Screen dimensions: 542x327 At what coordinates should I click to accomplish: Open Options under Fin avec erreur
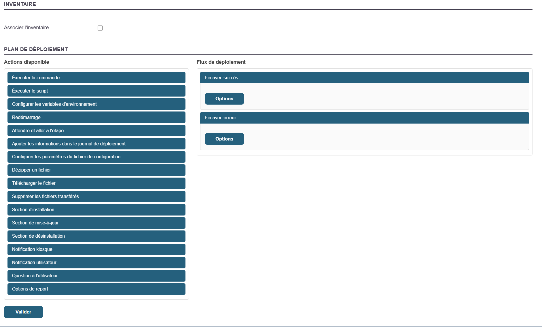[x=224, y=139]
